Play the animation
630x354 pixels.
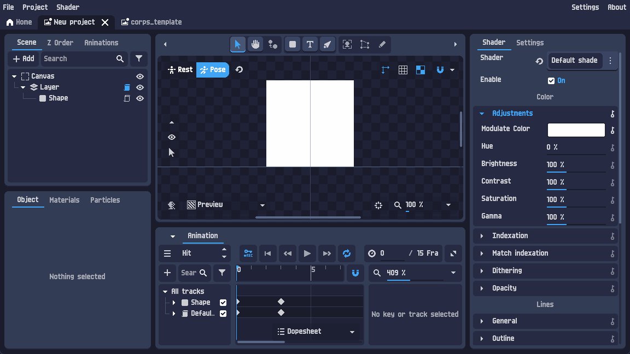coord(307,253)
